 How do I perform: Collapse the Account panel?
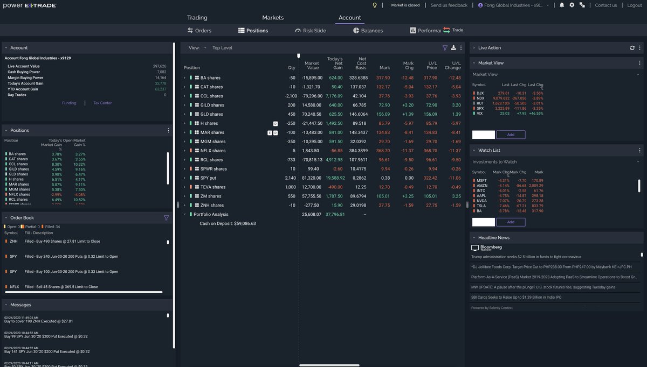point(6,48)
